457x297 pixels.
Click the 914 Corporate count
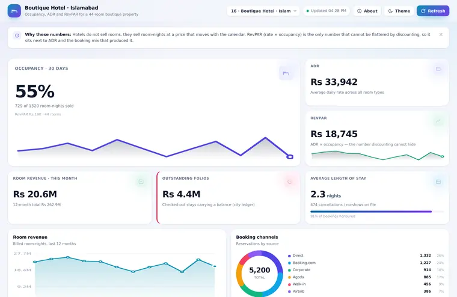click(x=427, y=270)
